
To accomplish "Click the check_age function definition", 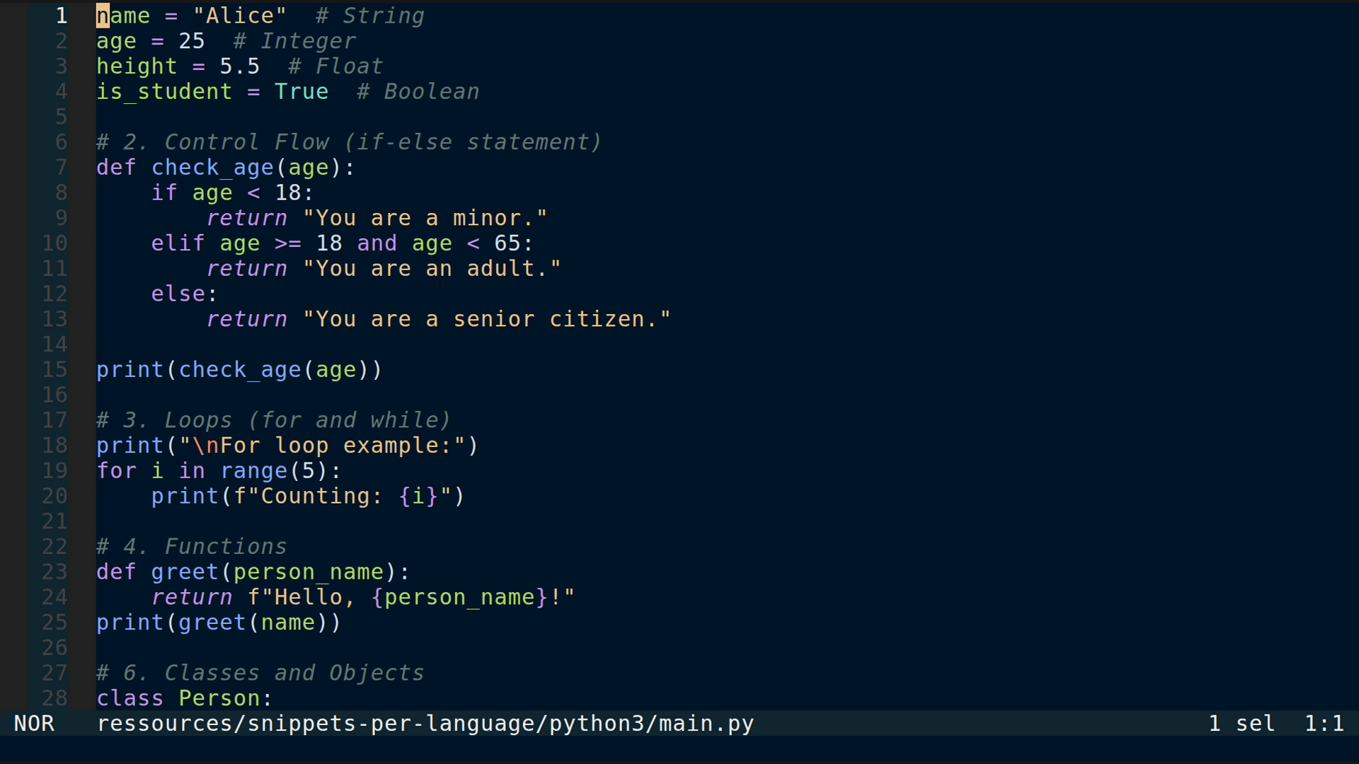I will point(212,168).
